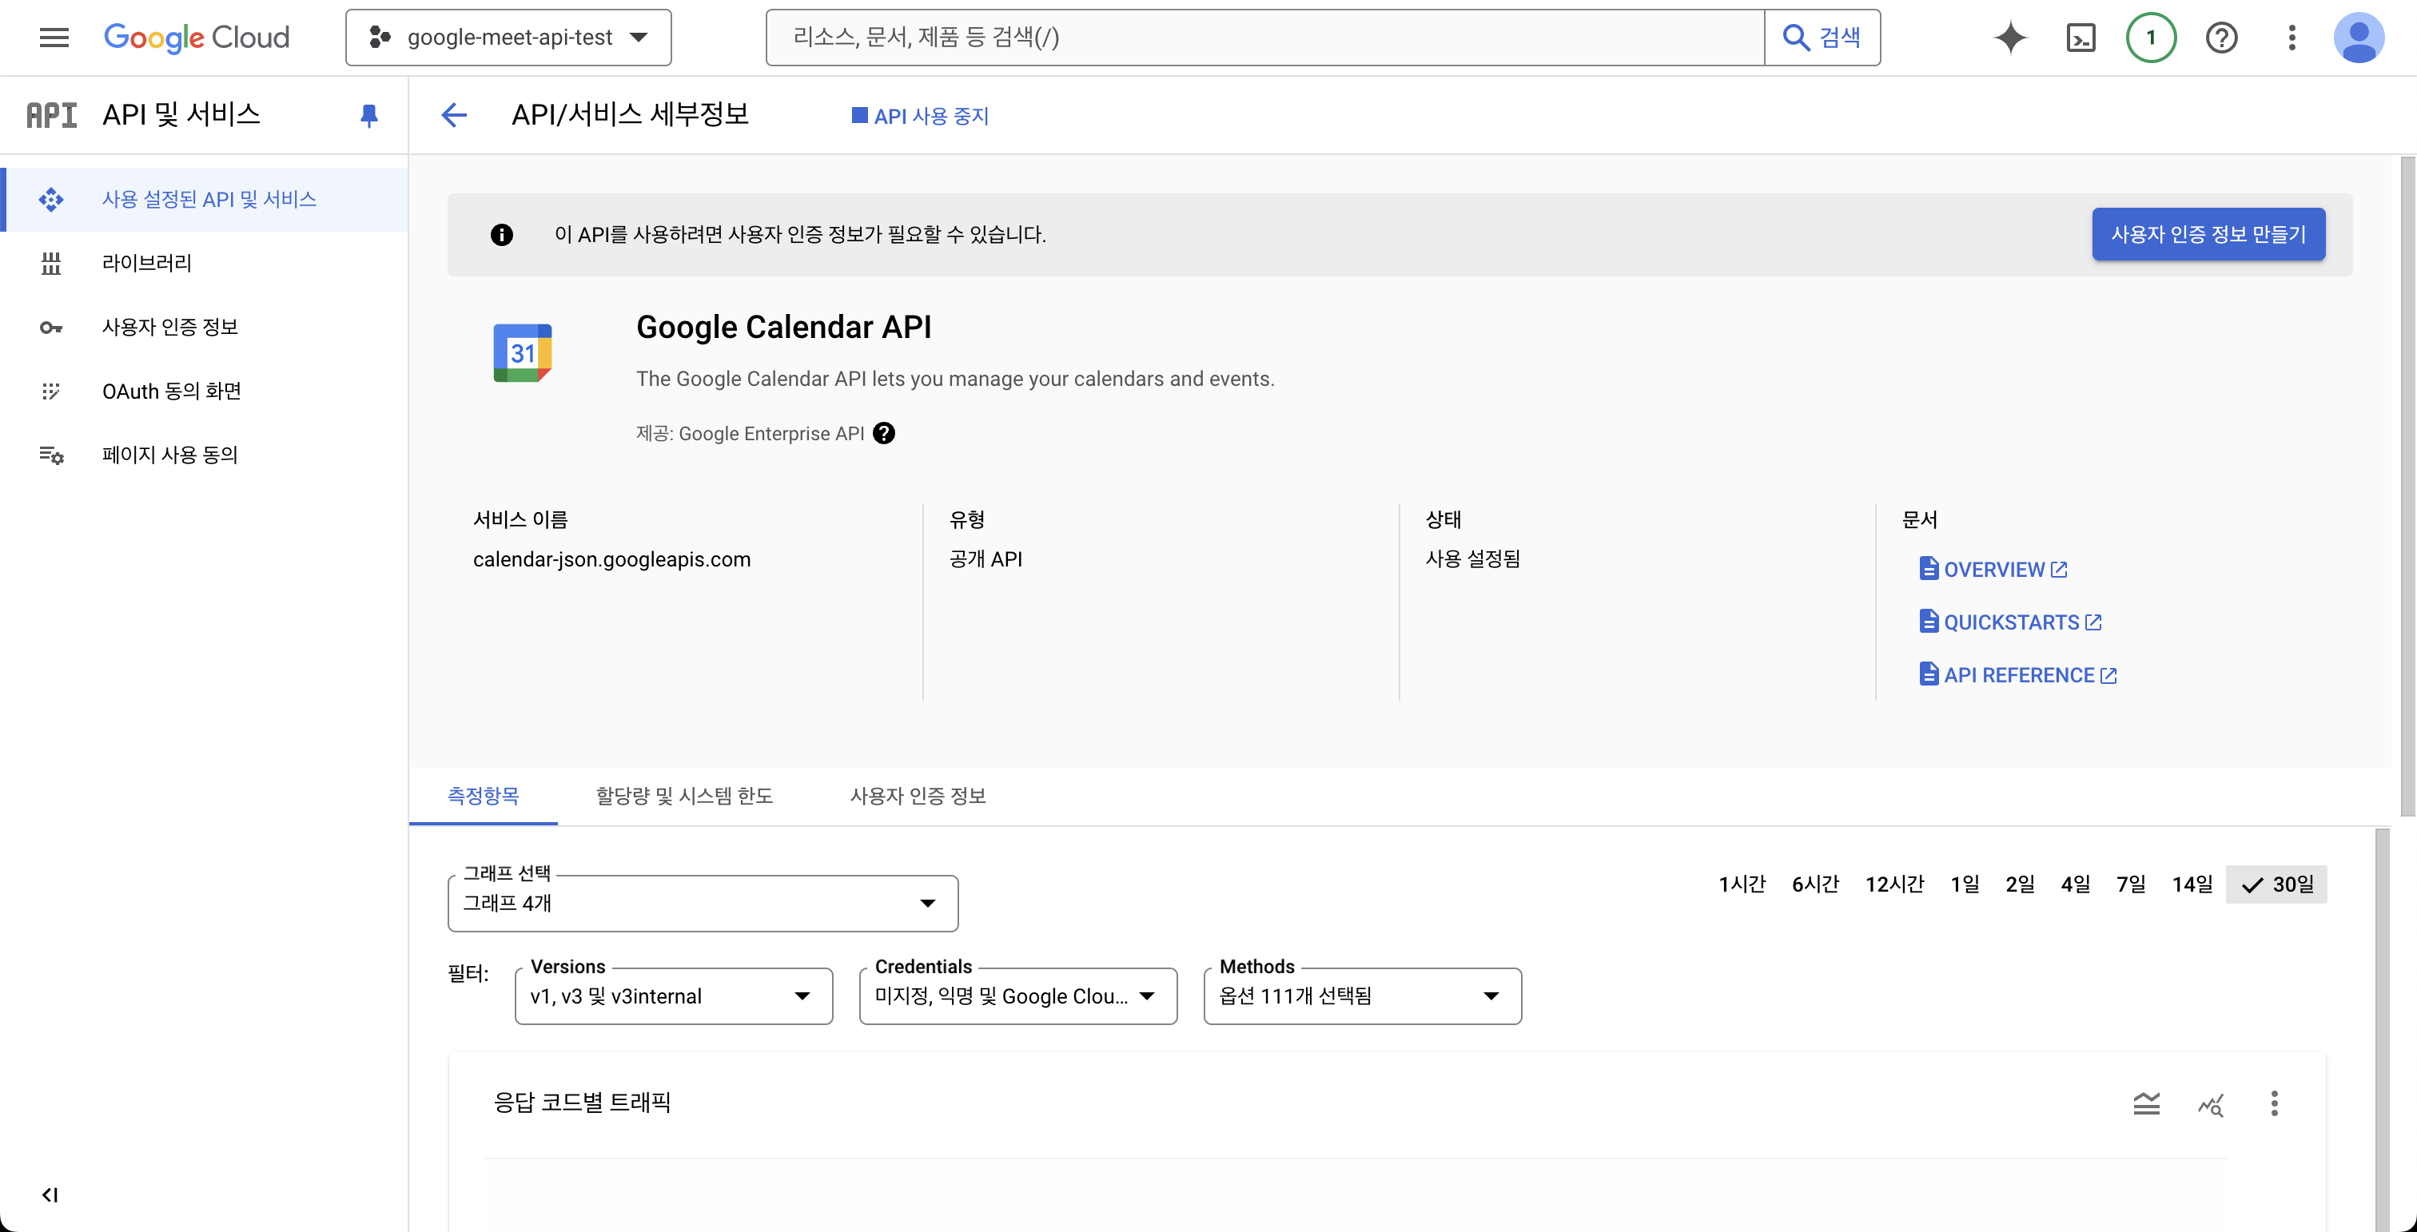Activate Cloud Shell terminal icon
Screen dimensions: 2417x1232
click(2081, 38)
